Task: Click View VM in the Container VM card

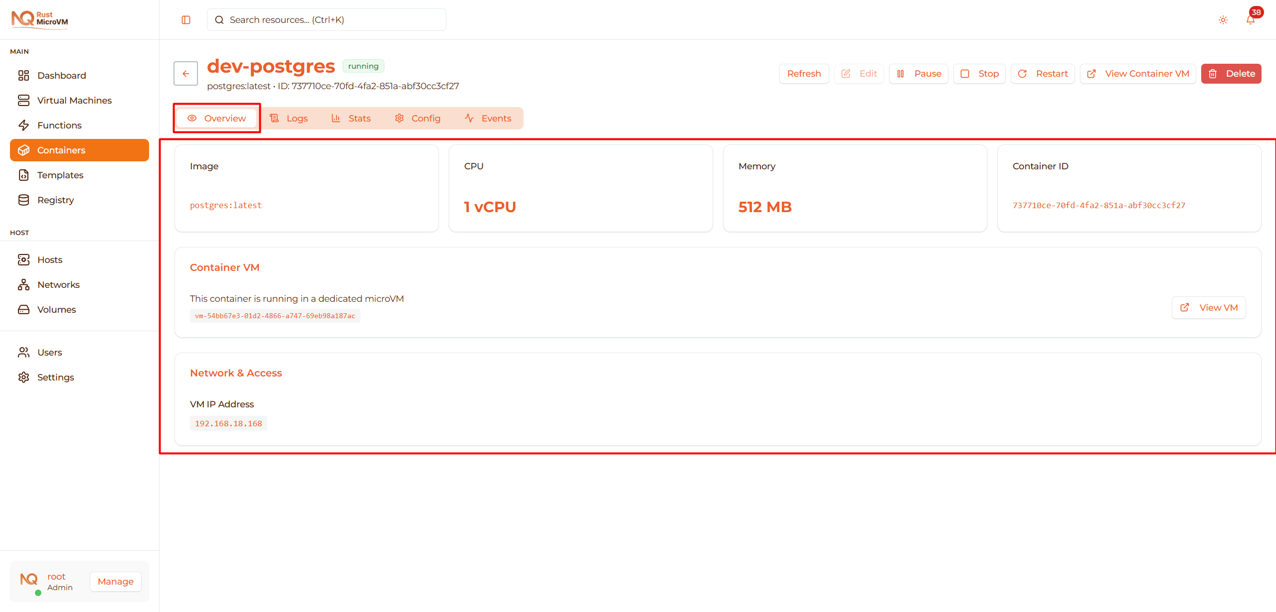Action: [x=1208, y=307]
